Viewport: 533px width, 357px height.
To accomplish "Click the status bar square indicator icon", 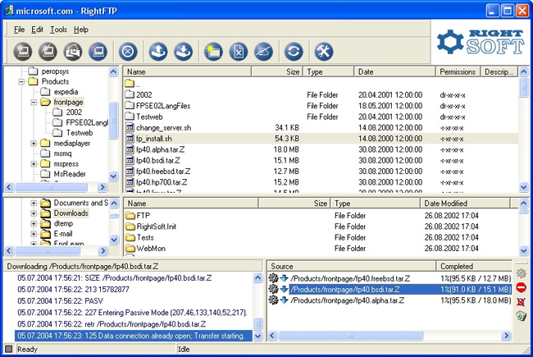I will (9, 349).
